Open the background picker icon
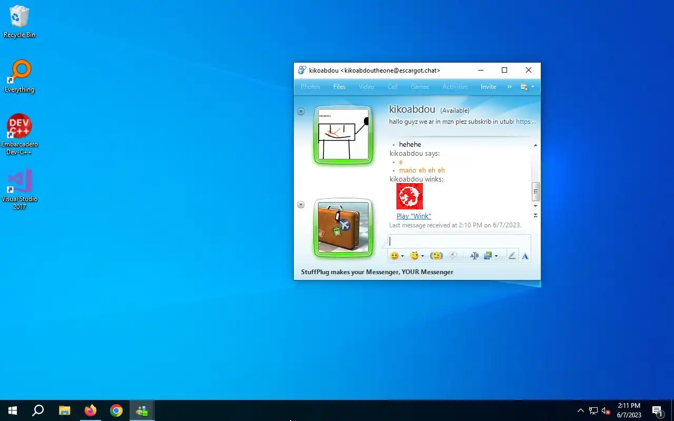Image resolution: width=674 pixels, height=421 pixels. pos(488,256)
